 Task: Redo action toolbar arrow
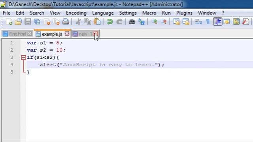click(119, 22)
